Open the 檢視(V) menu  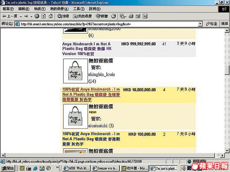[40, 9]
